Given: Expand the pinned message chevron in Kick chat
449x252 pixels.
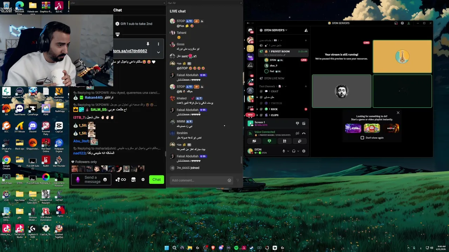Looking at the screenshot, I should [158, 52].
